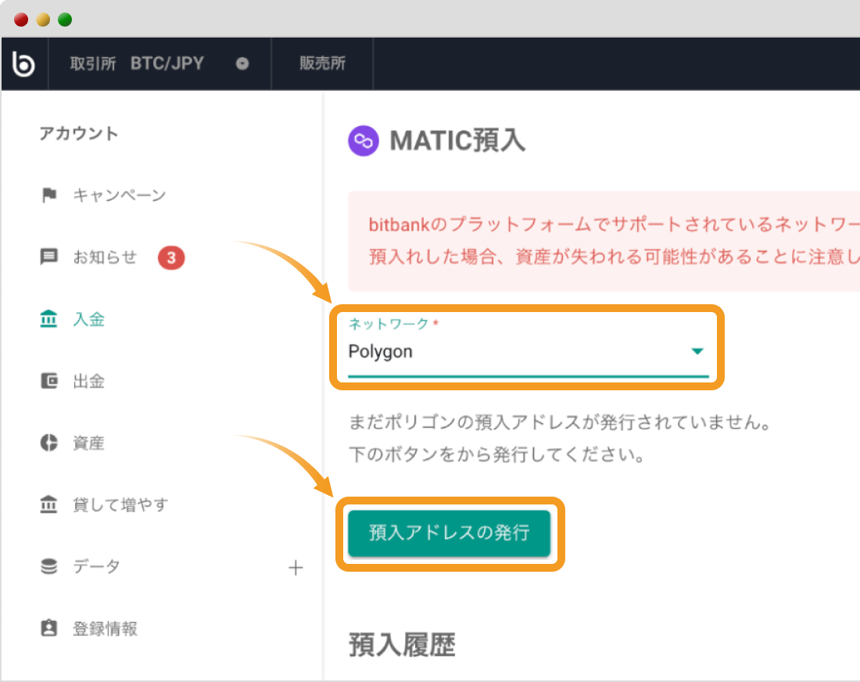
Task: Click the purple MATIC coin icon
Action: click(x=363, y=141)
